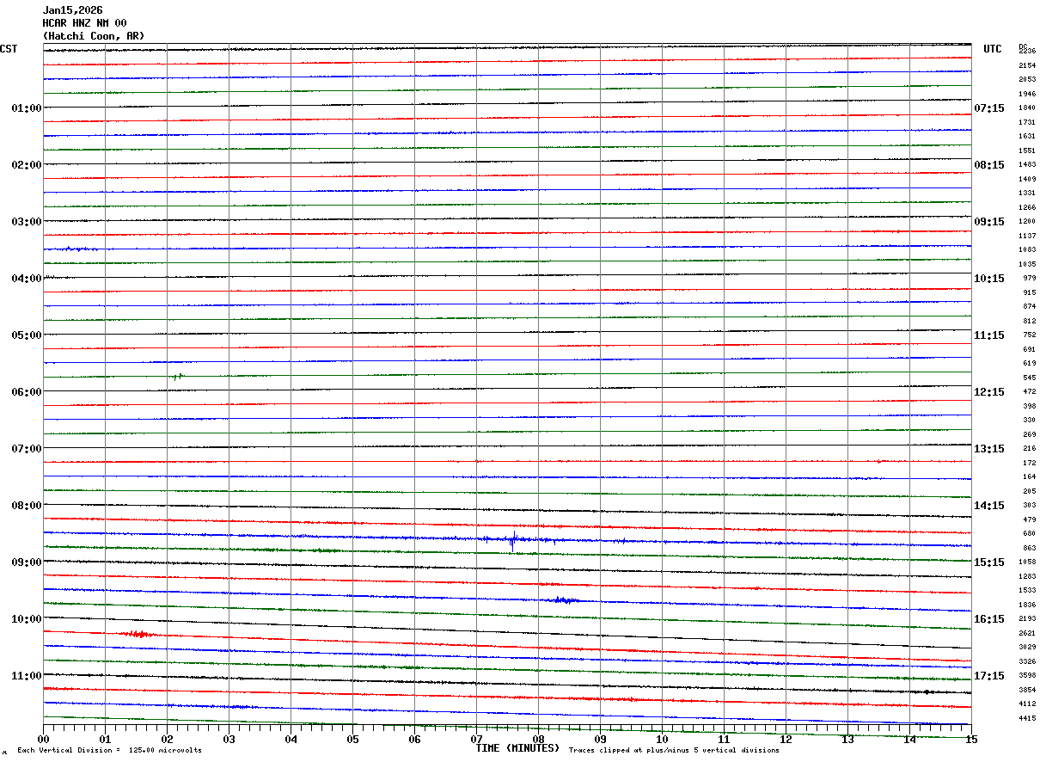Click the blue spike event on the 08:30 trace
Viewport: 1040px width, 762px height.
click(x=513, y=541)
